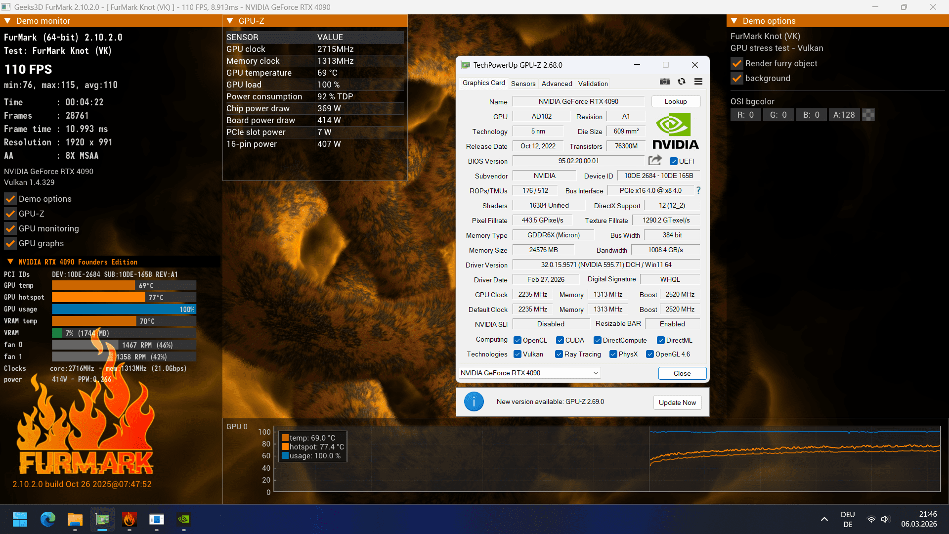Open the GPU-Z hamburger menu

point(698,82)
